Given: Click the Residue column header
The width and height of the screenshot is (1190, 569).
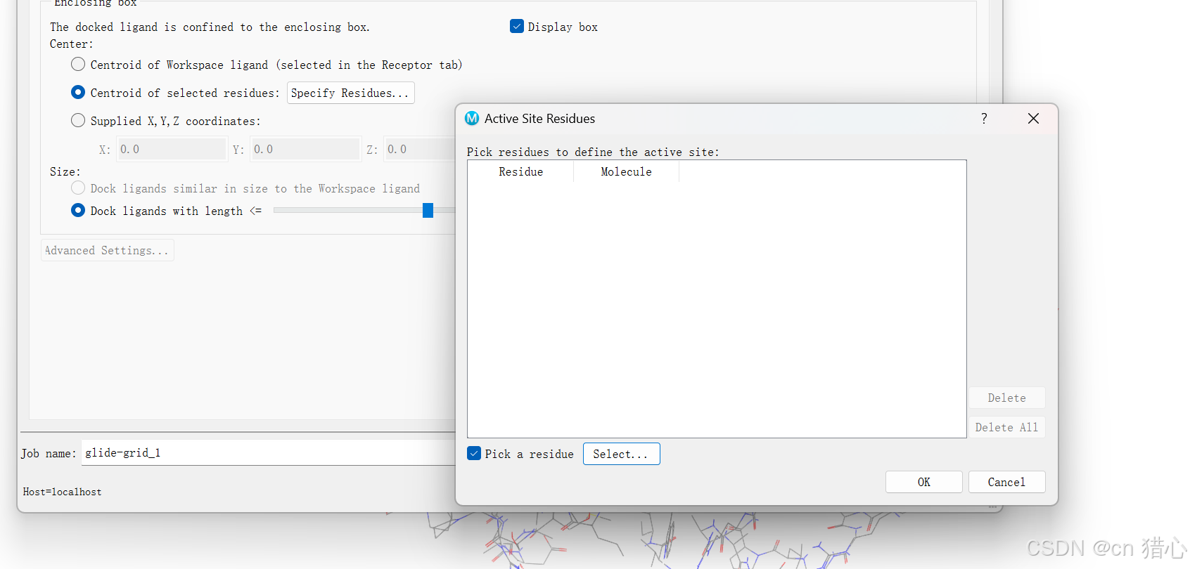Looking at the screenshot, I should [x=520, y=171].
